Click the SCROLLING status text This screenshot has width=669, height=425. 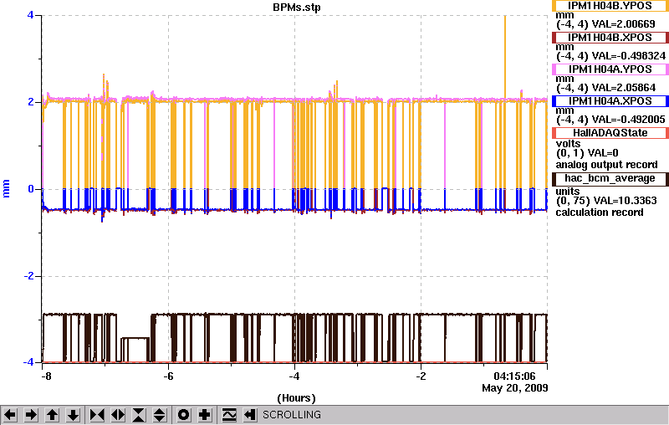292,415
